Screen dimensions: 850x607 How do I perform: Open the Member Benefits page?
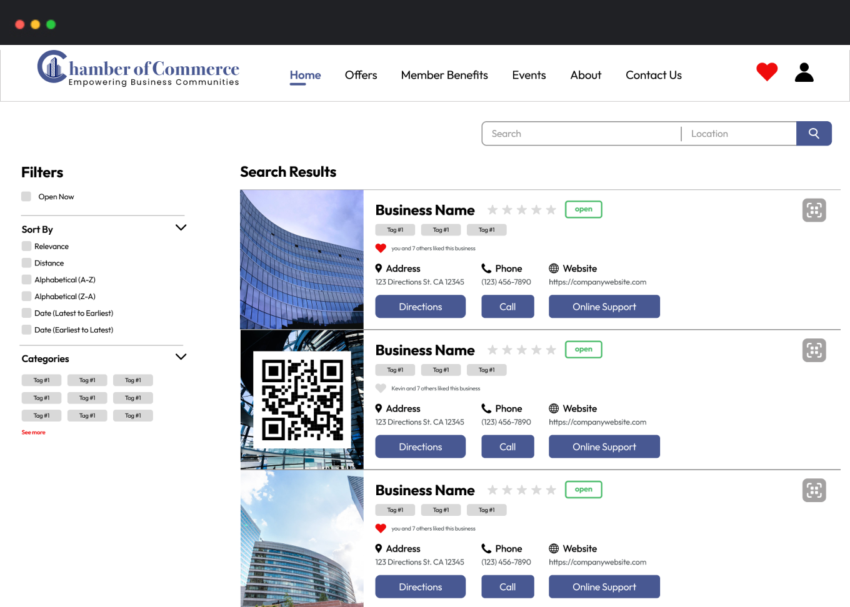click(x=444, y=75)
